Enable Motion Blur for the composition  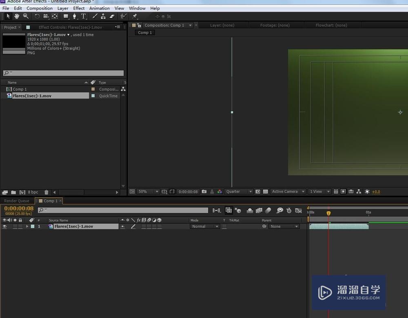(268, 211)
